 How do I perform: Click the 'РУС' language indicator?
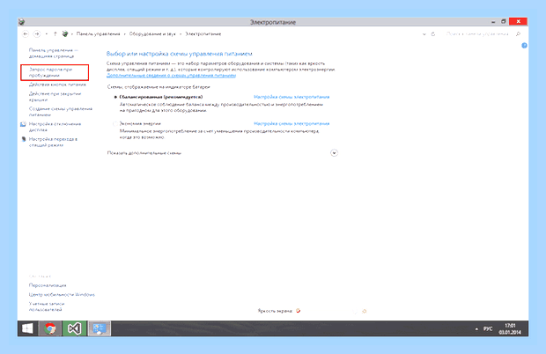point(488,328)
